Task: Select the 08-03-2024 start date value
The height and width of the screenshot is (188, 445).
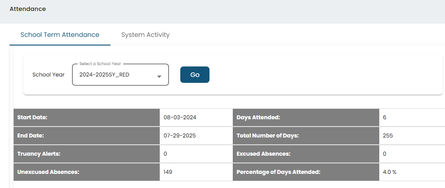Action: [x=180, y=117]
